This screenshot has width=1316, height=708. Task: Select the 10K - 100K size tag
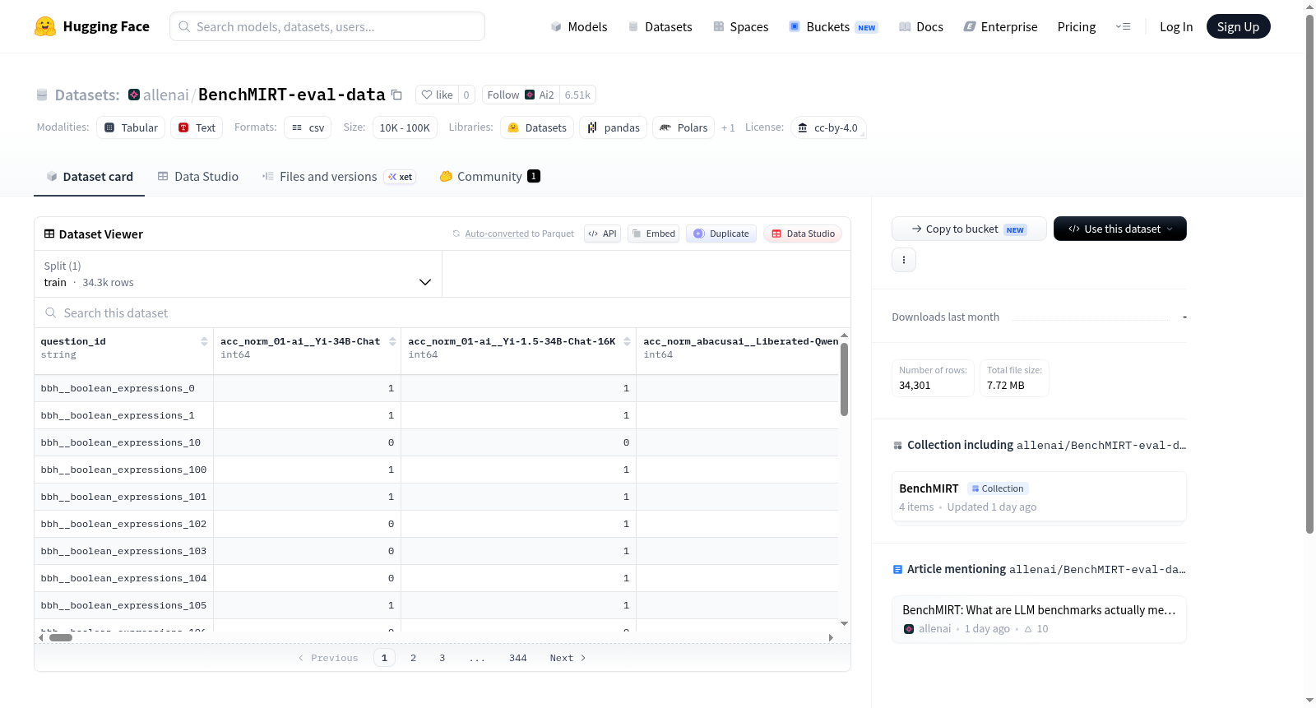pos(405,127)
